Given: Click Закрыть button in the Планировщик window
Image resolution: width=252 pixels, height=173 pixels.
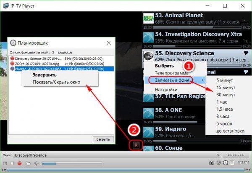Looking at the screenshot, I should [103, 139].
